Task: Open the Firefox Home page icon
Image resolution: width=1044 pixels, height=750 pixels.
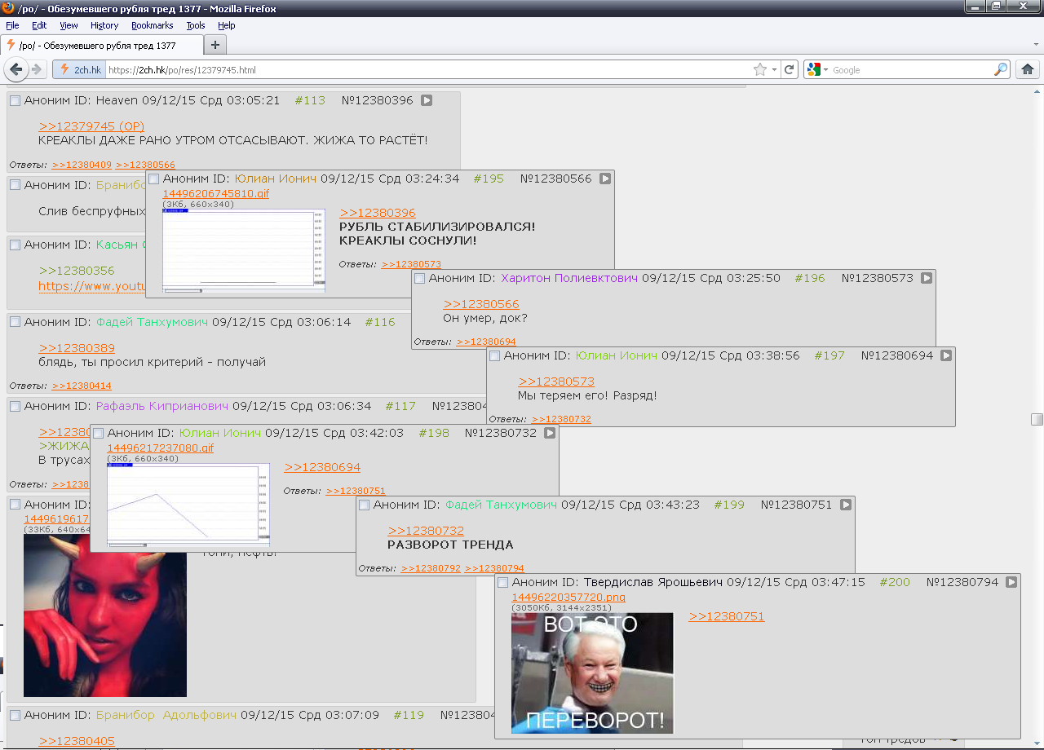Action: click(1028, 69)
